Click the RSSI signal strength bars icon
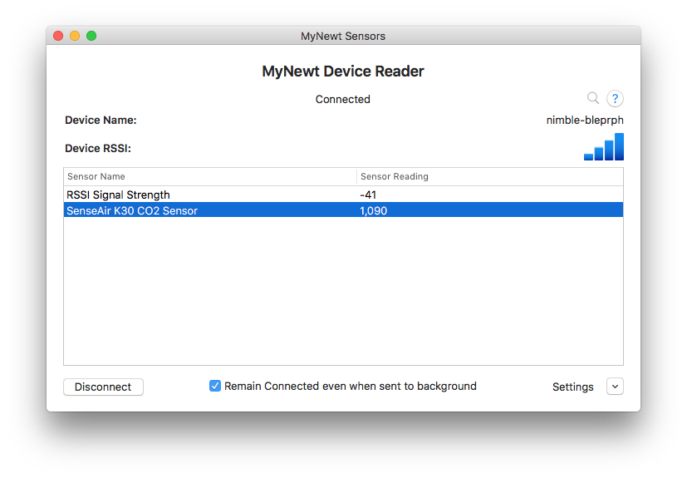The height and width of the screenshot is (478, 687). pyautogui.click(x=604, y=147)
